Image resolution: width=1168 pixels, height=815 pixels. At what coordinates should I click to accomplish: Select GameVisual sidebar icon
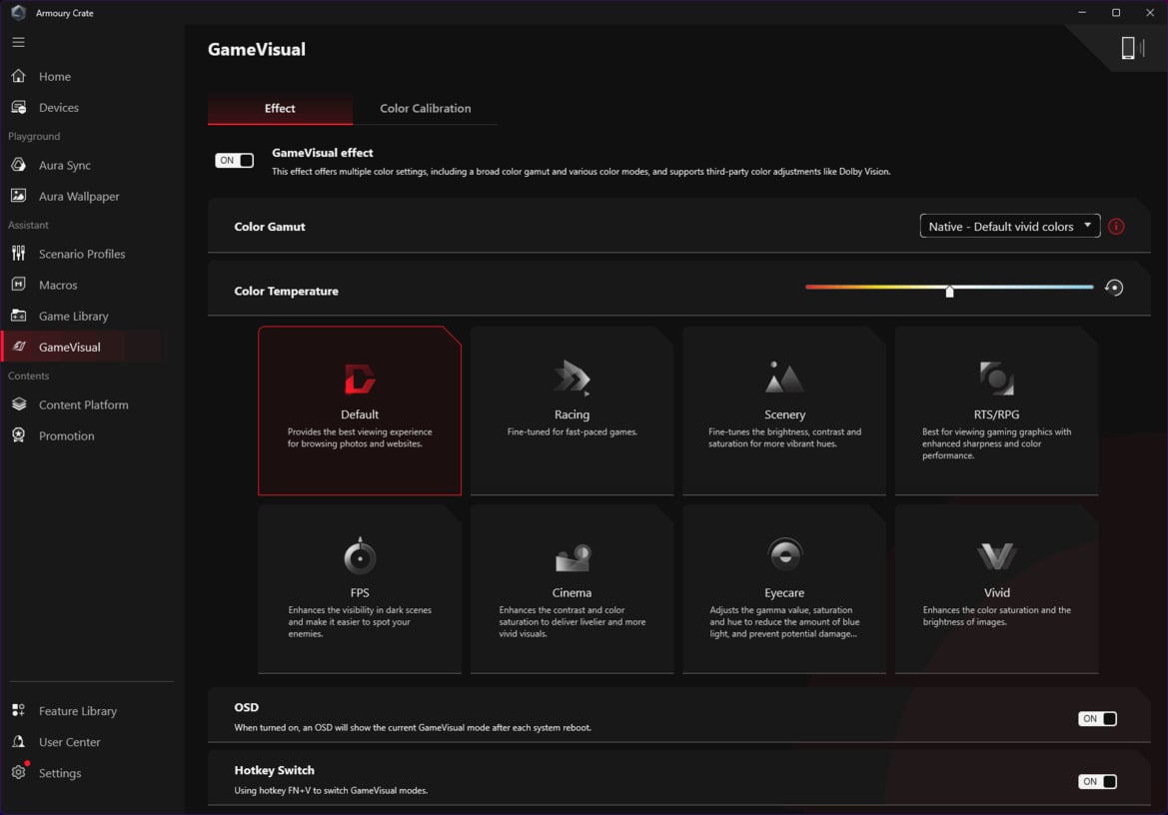pyautogui.click(x=19, y=347)
